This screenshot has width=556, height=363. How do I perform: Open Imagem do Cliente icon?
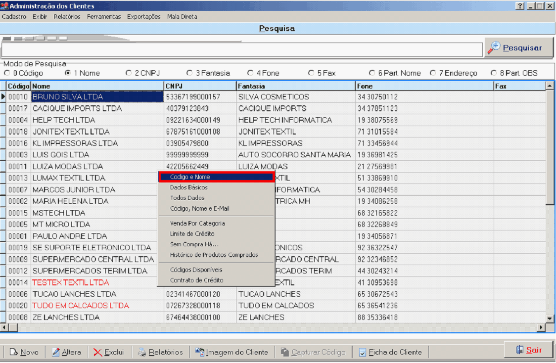200,352
